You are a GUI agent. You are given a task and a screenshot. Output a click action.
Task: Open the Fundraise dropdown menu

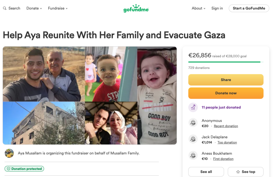click(x=58, y=8)
